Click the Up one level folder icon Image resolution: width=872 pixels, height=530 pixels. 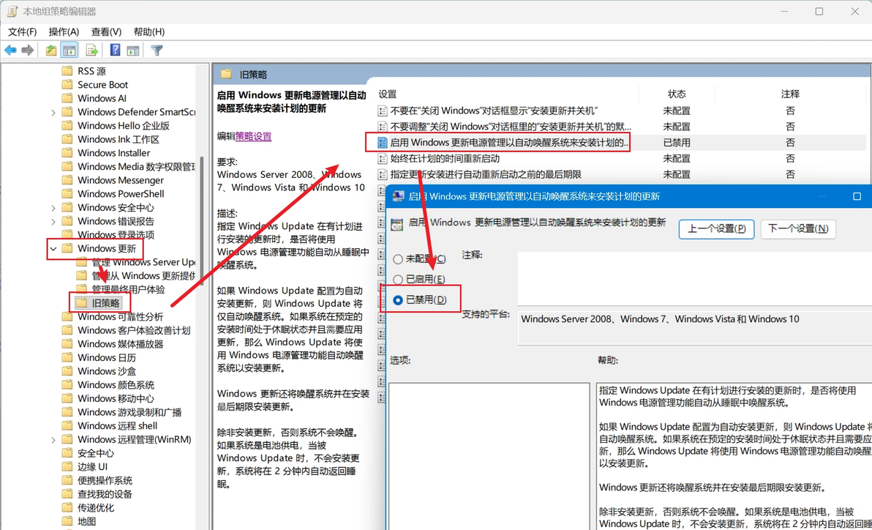51,51
